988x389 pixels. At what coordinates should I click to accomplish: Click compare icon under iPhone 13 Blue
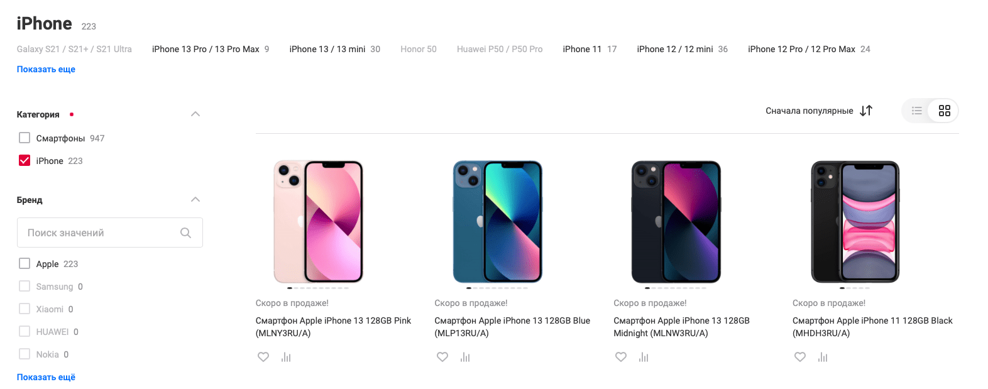[465, 357]
